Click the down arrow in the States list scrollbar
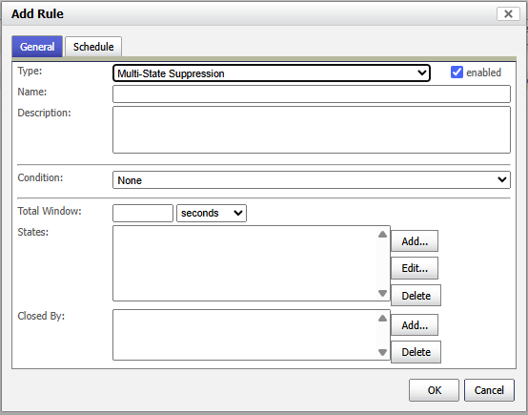The image size is (528, 415). coord(382,293)
